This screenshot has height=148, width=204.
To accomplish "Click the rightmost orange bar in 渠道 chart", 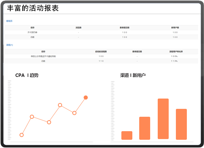I will 181,124.
